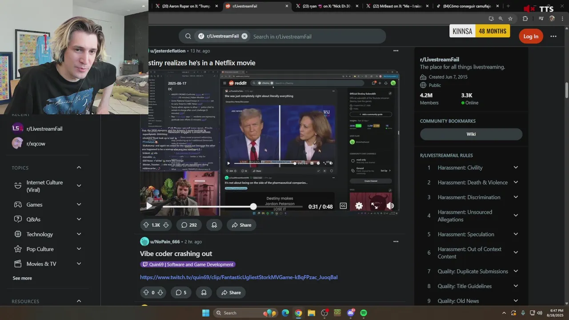Open Chrome extensions puzzle icon
The height and width of the screenshot is (320, 569).
coord(525,19)
